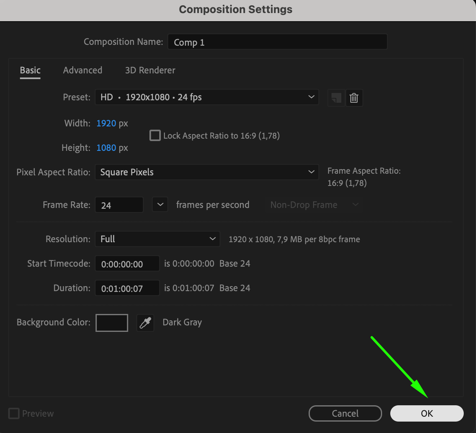The height and width of the screenshot is (433, 476).
Task: Click the Duration timecode field
Action: pyautogui.click(x=127, y=288)
